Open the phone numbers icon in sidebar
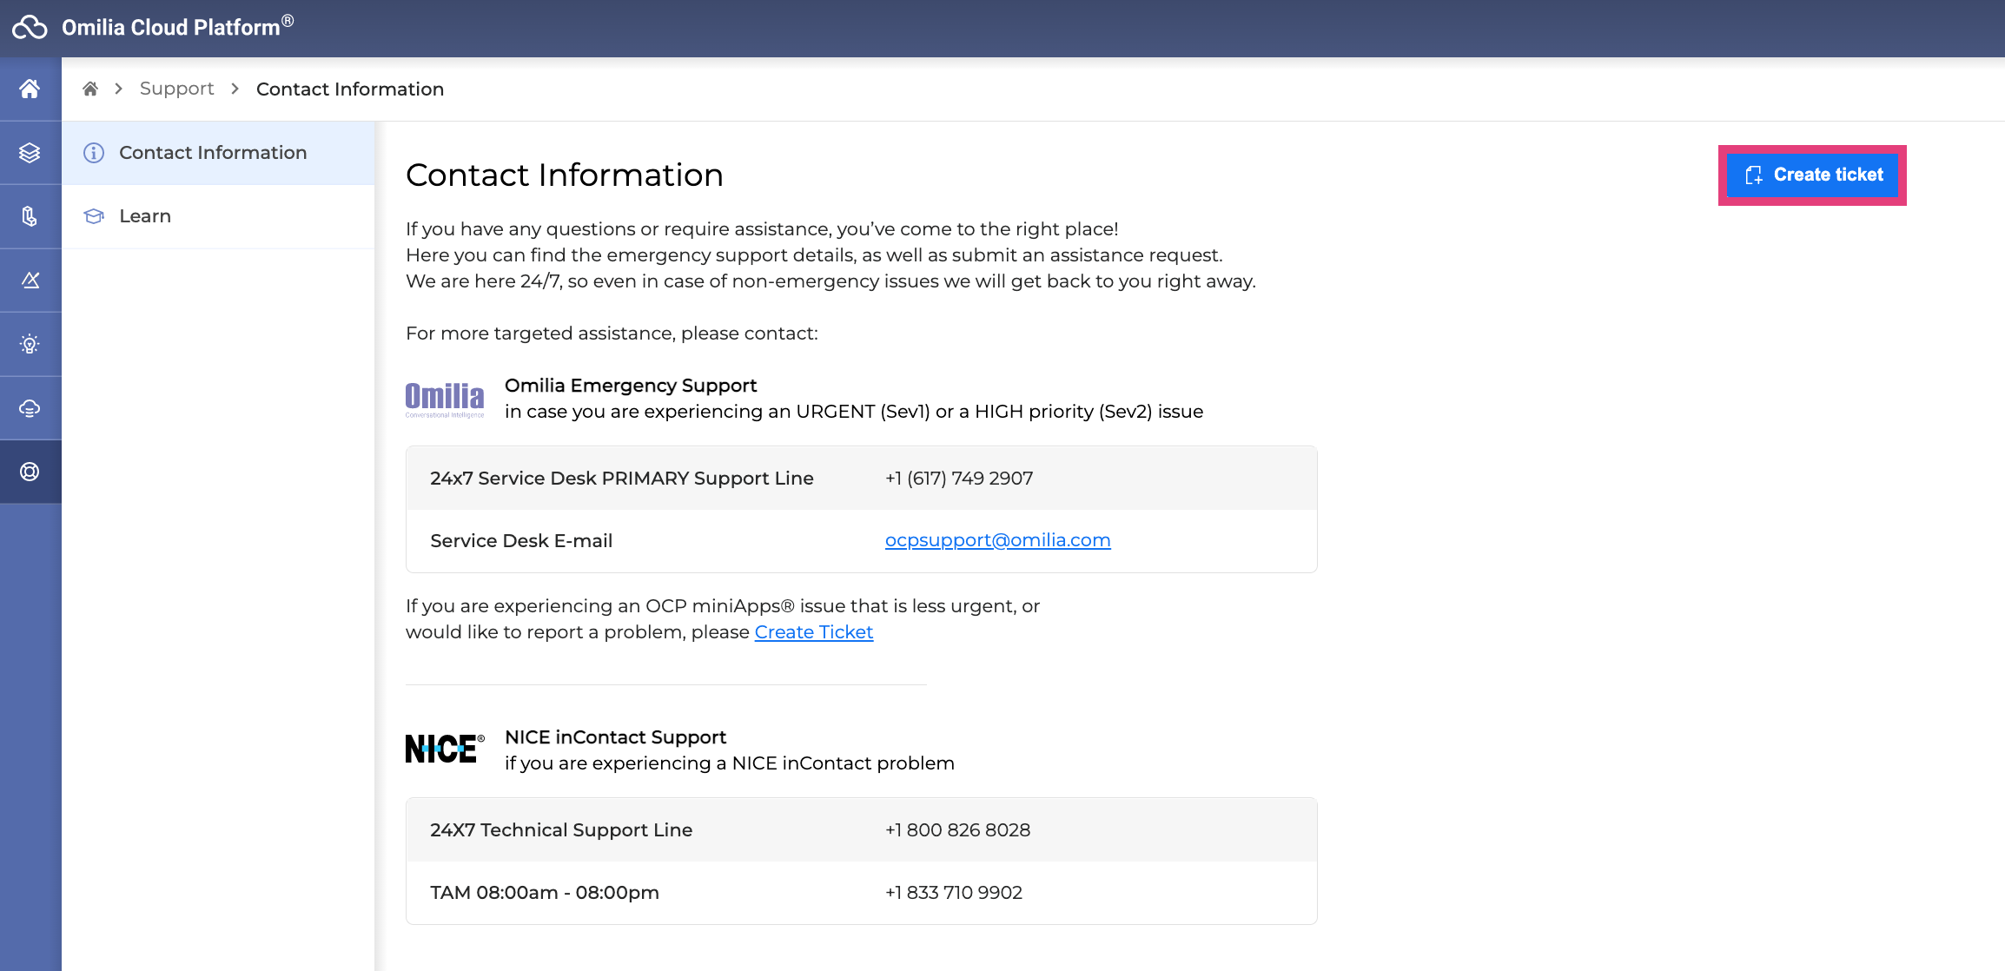The height and width of the screenshot is (971, 2005). pyautogui.click(x=30, y=216)
